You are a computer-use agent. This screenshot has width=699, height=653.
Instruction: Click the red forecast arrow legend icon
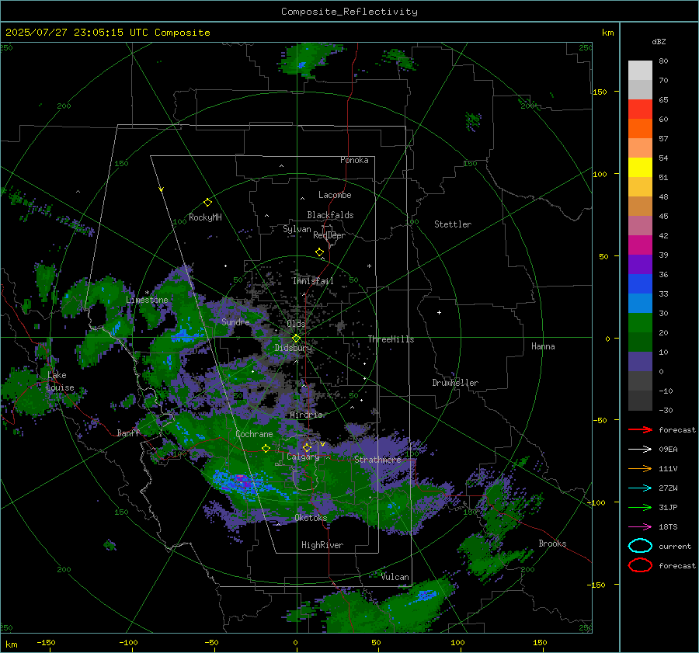coord(640,429)
